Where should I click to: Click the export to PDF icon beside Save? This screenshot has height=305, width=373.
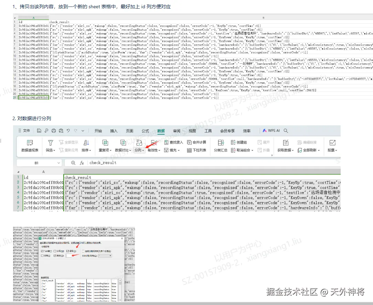pos(46,130)
